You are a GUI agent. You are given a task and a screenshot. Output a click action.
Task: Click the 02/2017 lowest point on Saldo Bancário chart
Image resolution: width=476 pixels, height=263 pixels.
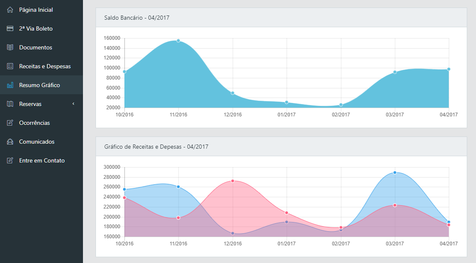(341, 105)
